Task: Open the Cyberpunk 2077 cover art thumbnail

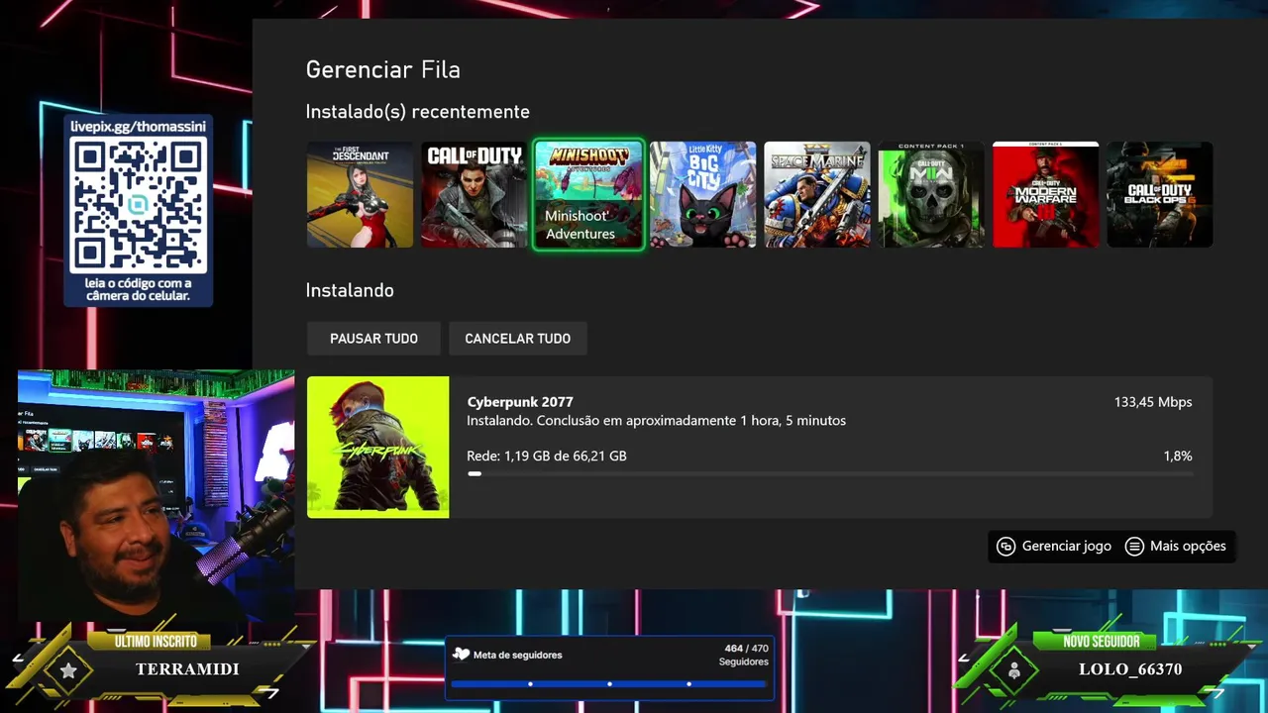Action: (x=377, y=447)
